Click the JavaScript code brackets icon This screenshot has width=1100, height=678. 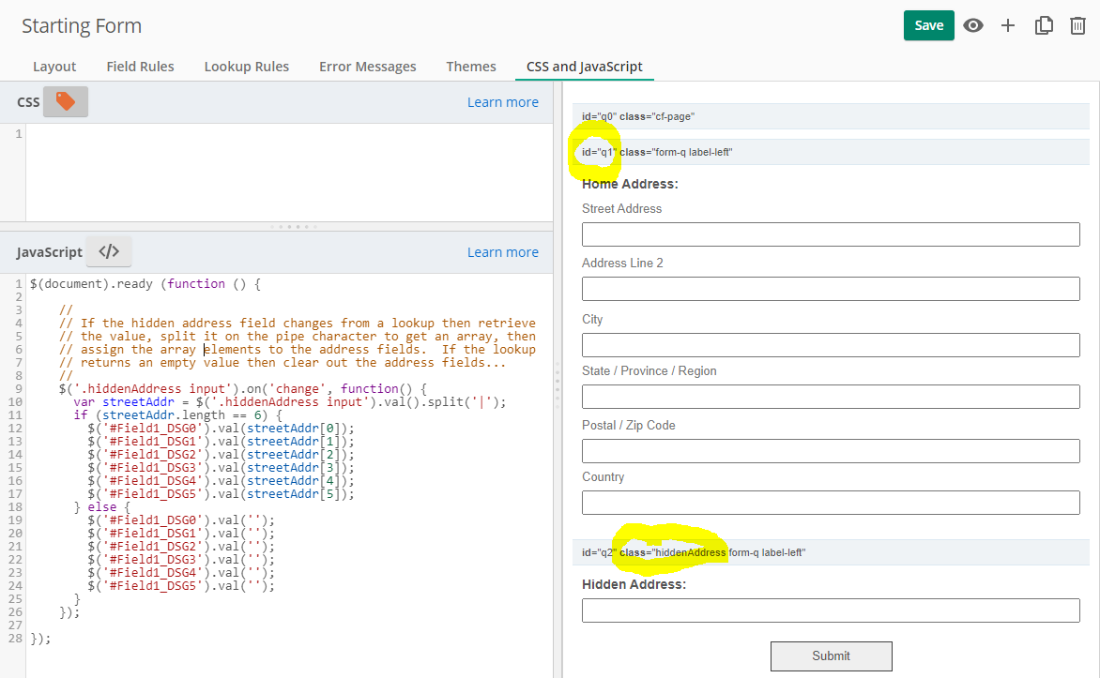109,251
